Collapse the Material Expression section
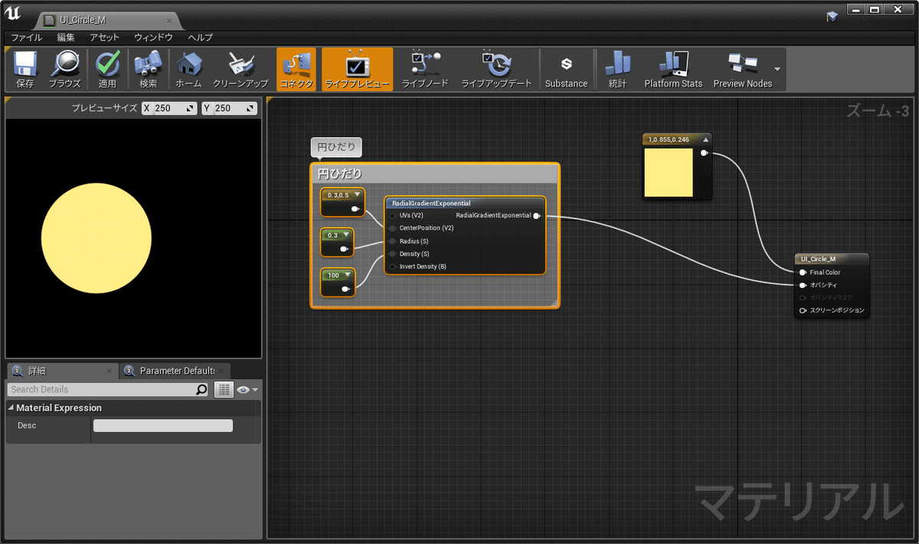The image size is (919, 544). point(11,408)
